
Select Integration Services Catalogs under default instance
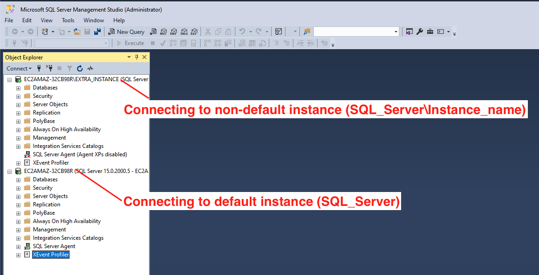coord(68,237)
